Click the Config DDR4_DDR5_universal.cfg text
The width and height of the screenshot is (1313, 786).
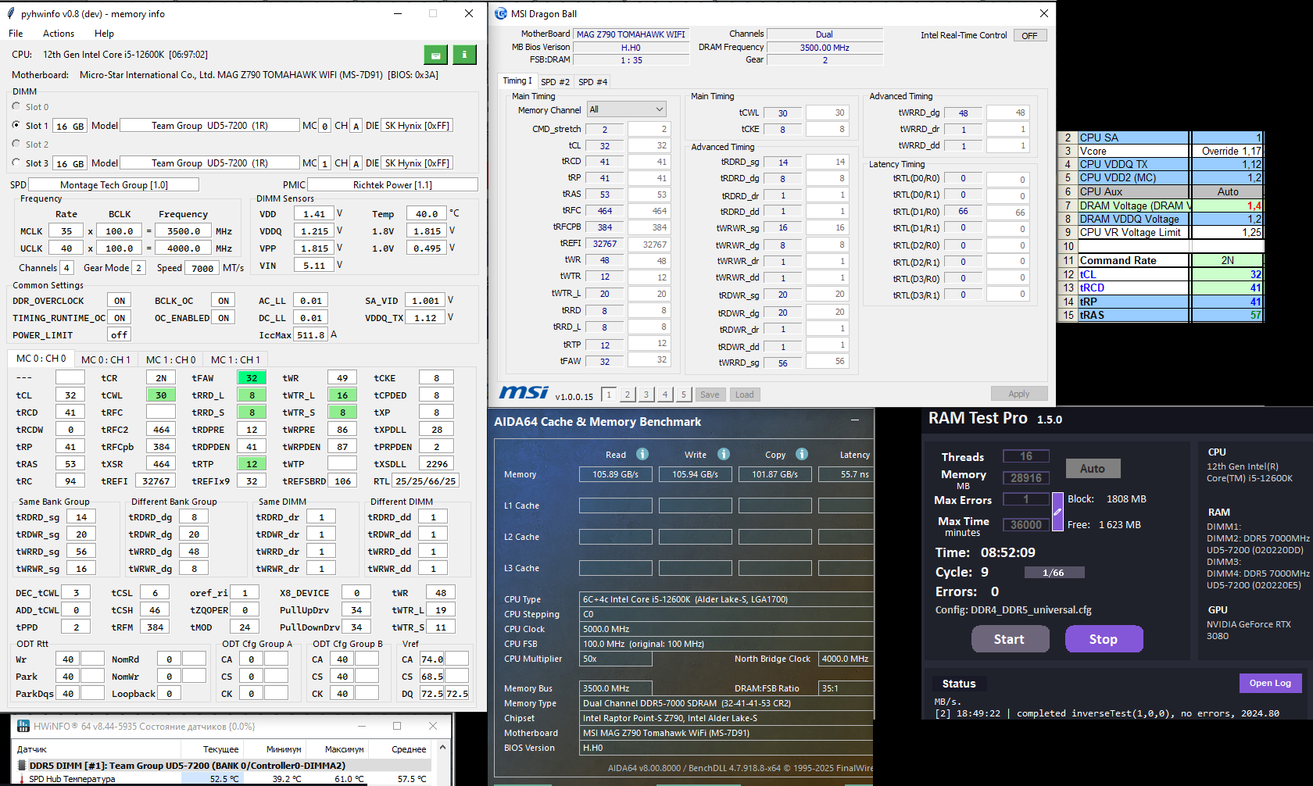(1014, 610)
